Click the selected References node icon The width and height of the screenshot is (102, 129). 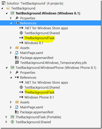pyautogui.click(x=17, y=23)
